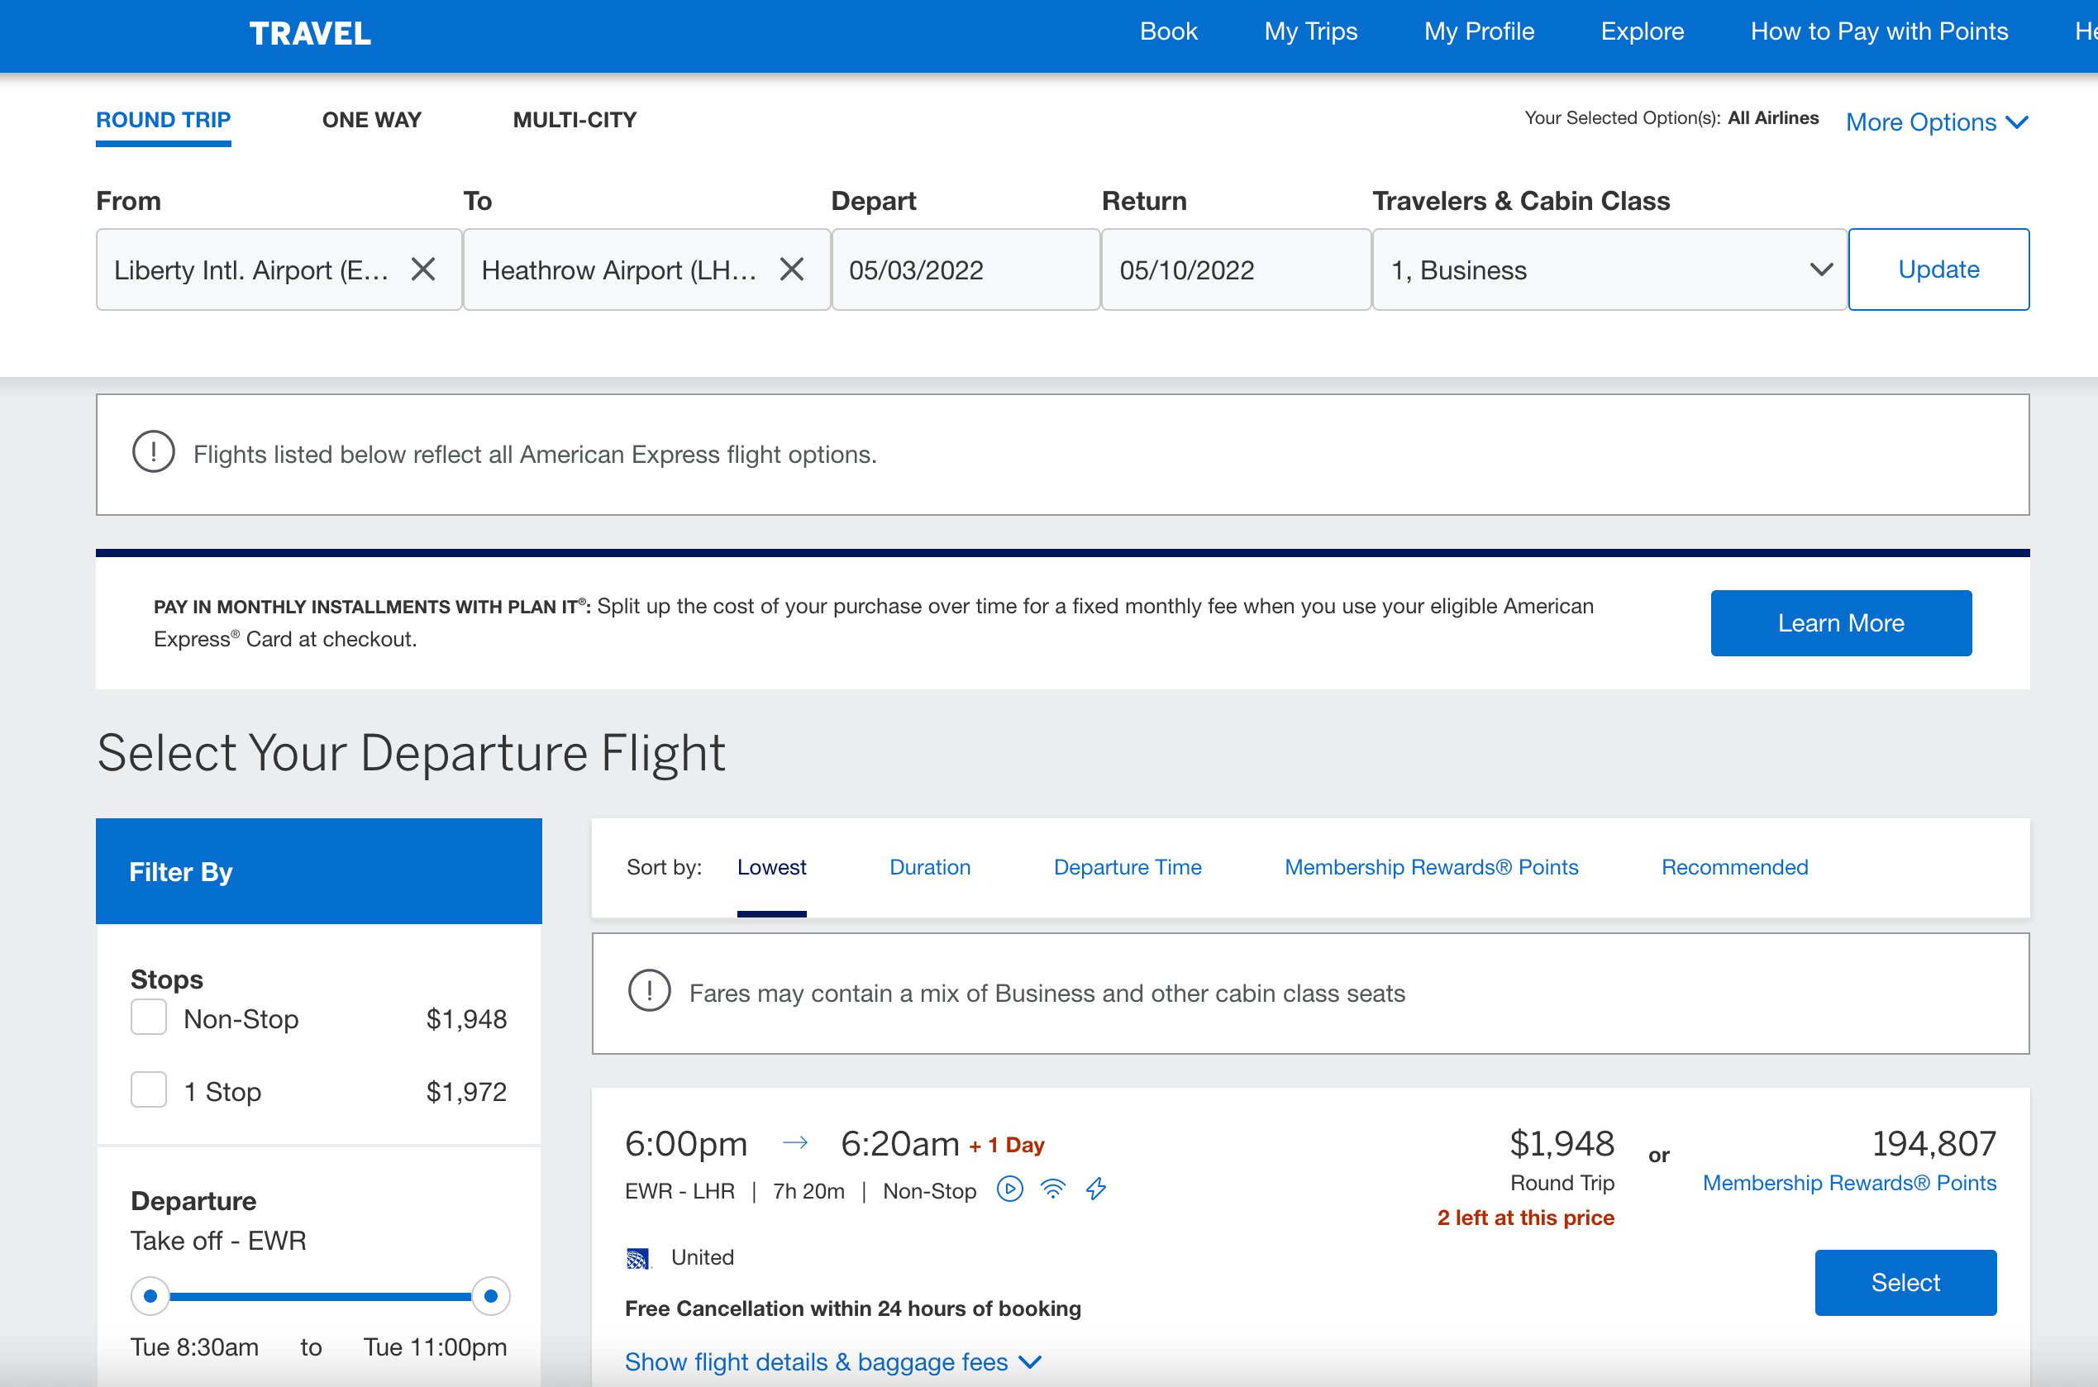Viewport: 2098px width, 1387px height.
Task: Switch to MULTI-CITY tab
Action: coord(575,119)
